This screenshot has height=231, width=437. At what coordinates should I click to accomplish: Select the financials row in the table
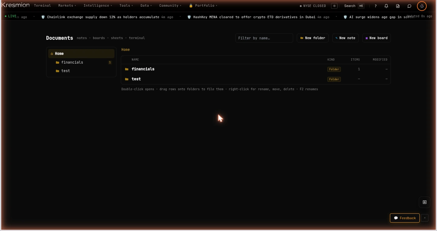256,69
